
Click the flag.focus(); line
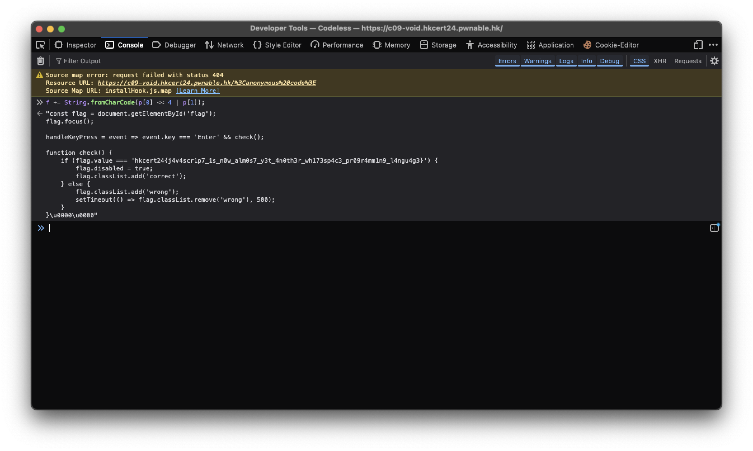click(70, 122)
